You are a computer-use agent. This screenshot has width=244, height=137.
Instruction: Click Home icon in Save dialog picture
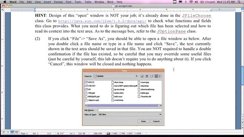(147, 76)
